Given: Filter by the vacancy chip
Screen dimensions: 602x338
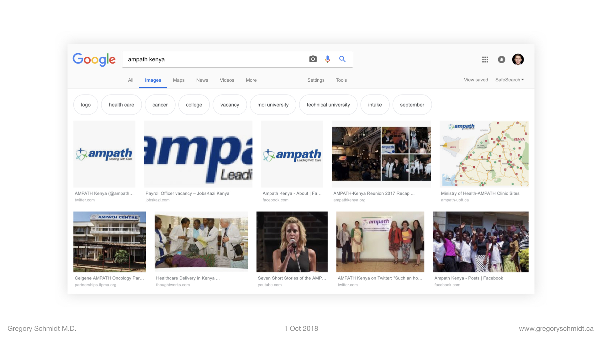Looking at the screenshot, I should point(230,105).
